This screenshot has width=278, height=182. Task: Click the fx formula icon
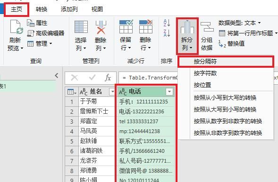coord(108,78)
